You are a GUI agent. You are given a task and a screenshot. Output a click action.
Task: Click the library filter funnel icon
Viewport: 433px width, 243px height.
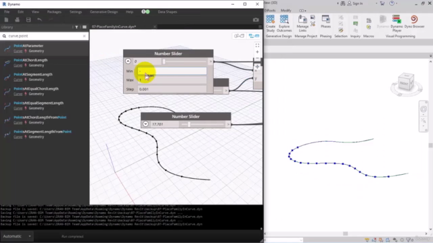pos(76,27)
